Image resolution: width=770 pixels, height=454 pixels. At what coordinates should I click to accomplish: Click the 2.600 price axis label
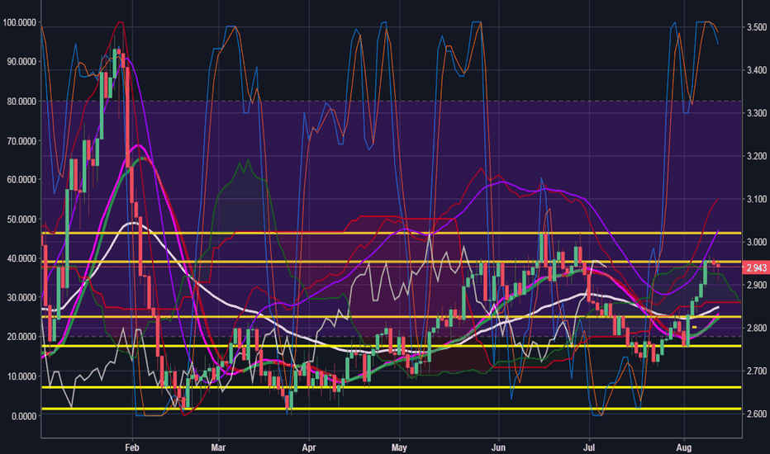coord(756,414)
